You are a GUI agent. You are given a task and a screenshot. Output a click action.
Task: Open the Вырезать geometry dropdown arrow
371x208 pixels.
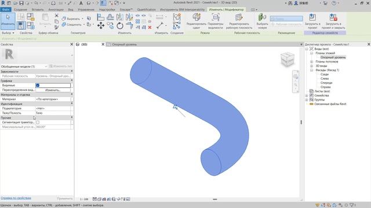pos(82,18)
